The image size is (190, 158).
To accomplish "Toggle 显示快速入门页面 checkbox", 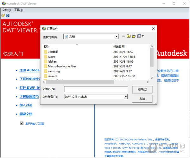I will click(x=22, y=123).
